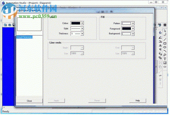Screen dimensions: 170x115
Task: Click the blue diagram area in main window
Action: (8, 66)
